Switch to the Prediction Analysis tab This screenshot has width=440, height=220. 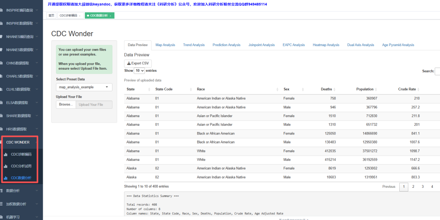point(227,45)
